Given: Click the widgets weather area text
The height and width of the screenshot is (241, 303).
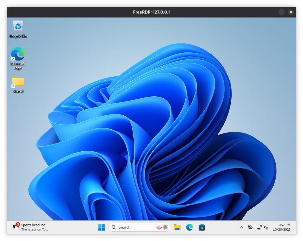Looking at the screenshot, I should (35, 229).
